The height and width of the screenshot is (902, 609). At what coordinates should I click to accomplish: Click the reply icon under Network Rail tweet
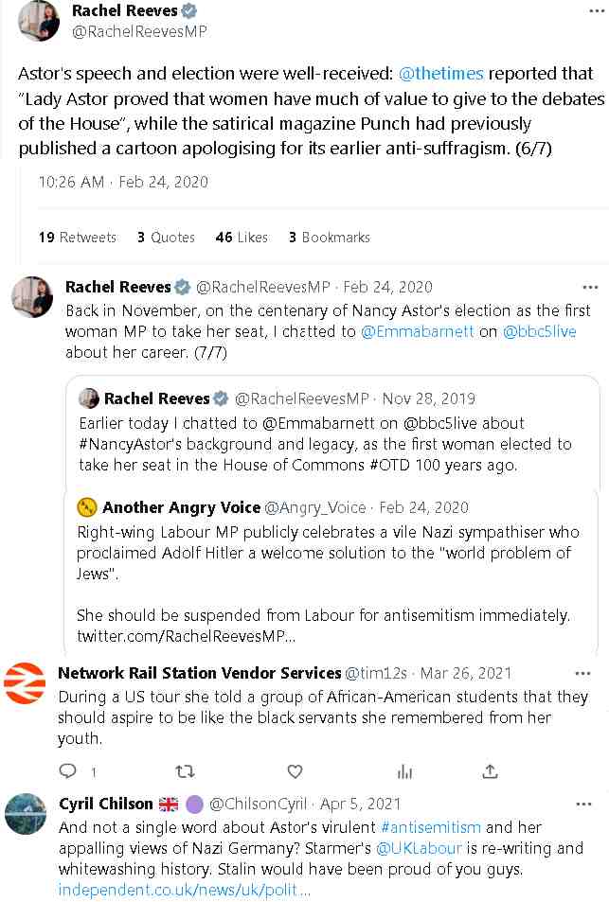point(68,770)
